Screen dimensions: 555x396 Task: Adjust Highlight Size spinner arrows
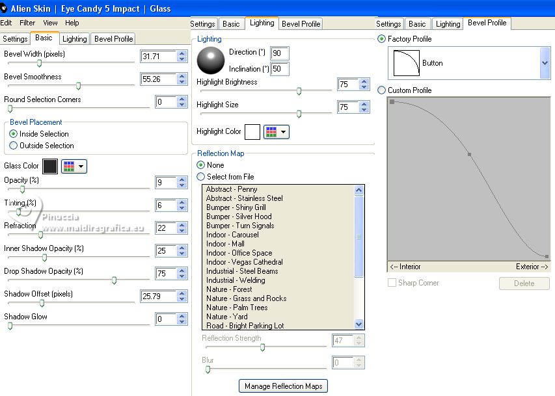click(x=364, y=107)
